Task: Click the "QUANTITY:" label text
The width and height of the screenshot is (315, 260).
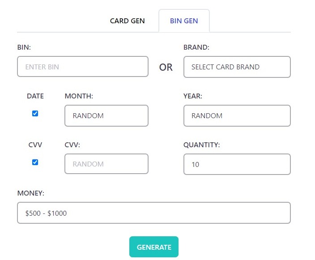Action: pos(202,145)
